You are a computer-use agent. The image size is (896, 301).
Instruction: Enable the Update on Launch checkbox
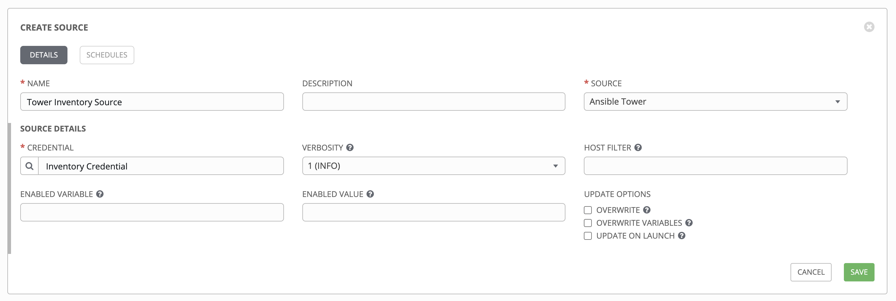pos(588,236)
